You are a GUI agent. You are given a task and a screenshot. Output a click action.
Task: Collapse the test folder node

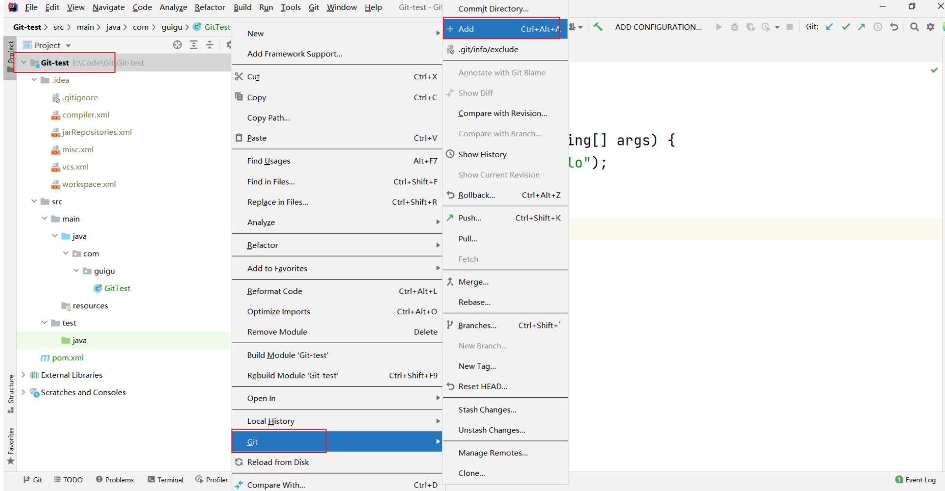44,323
